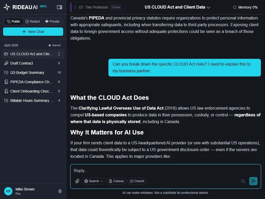Click the privacy-off icon in persona bar

(x=76, y=7)
